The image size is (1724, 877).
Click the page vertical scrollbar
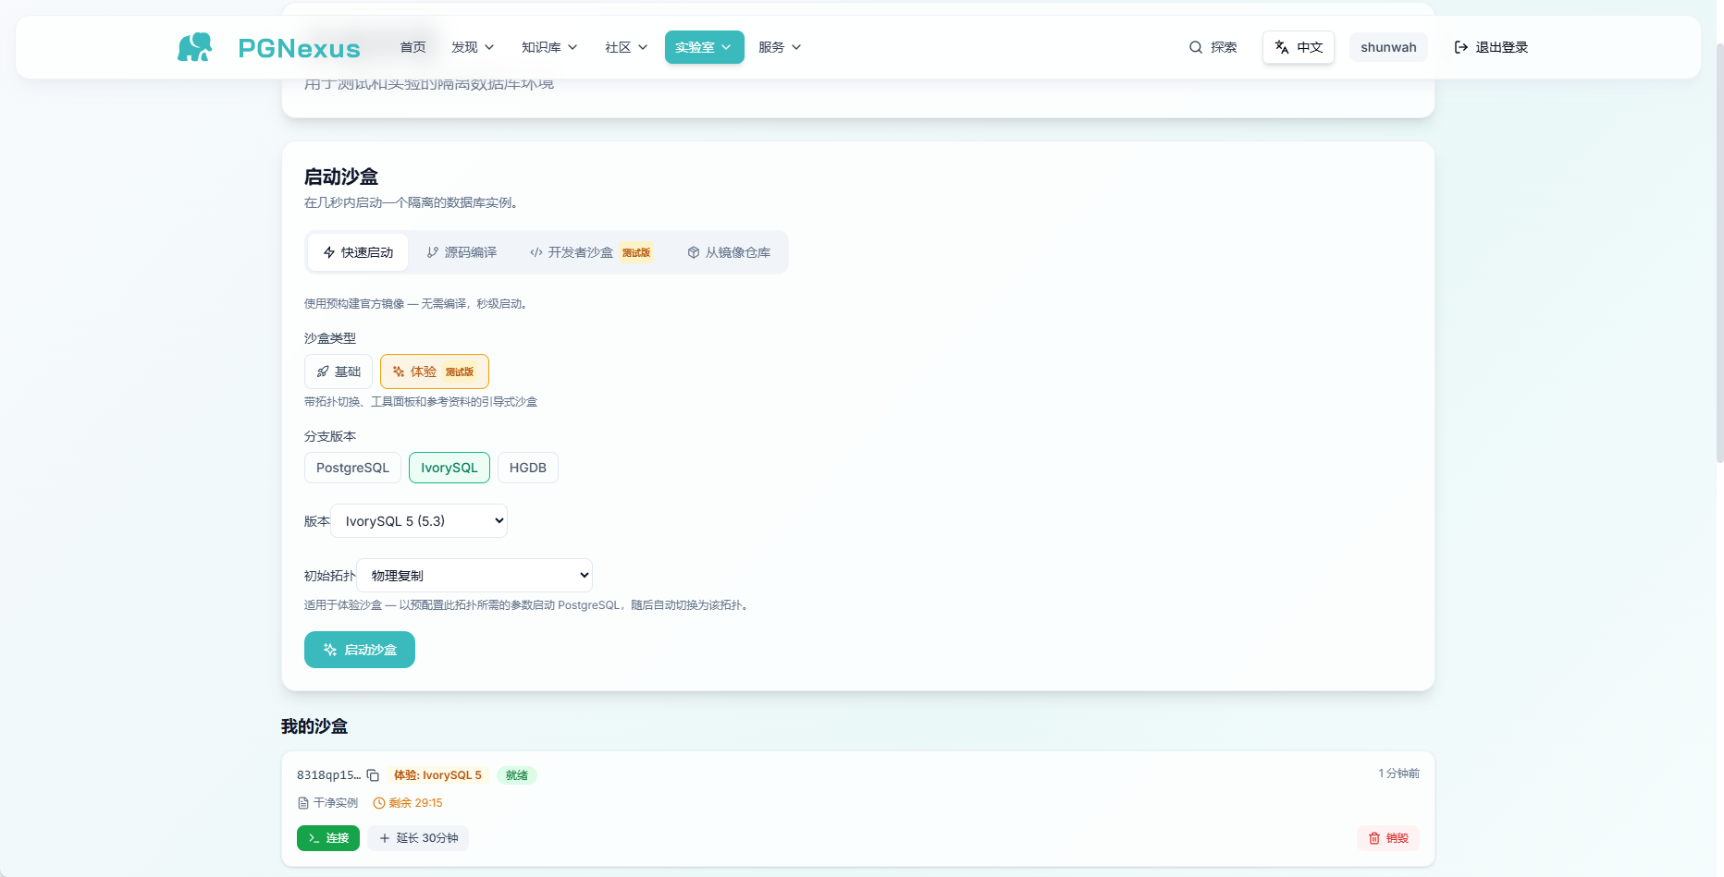[x=1718, y=251]
